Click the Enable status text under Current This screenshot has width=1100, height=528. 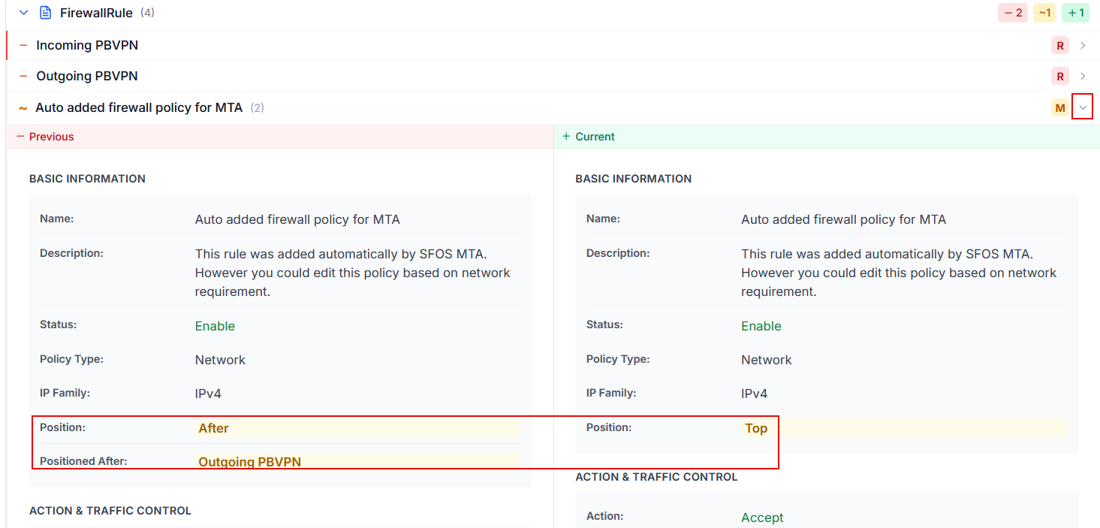[x=761, y=326]
